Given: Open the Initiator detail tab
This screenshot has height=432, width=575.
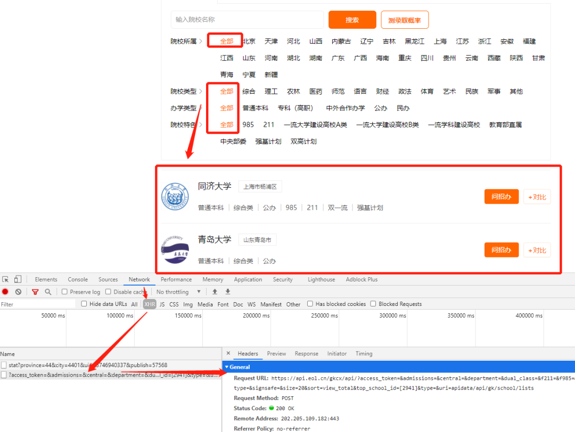Looking at the screenshot, I should click(337, 354).
